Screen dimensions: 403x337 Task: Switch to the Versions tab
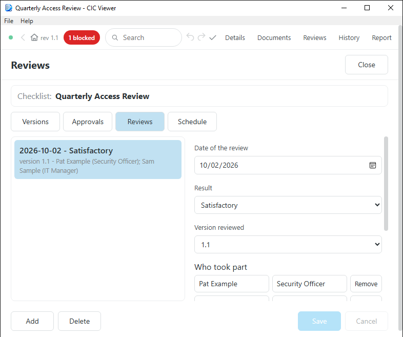[x=35, y=122]
